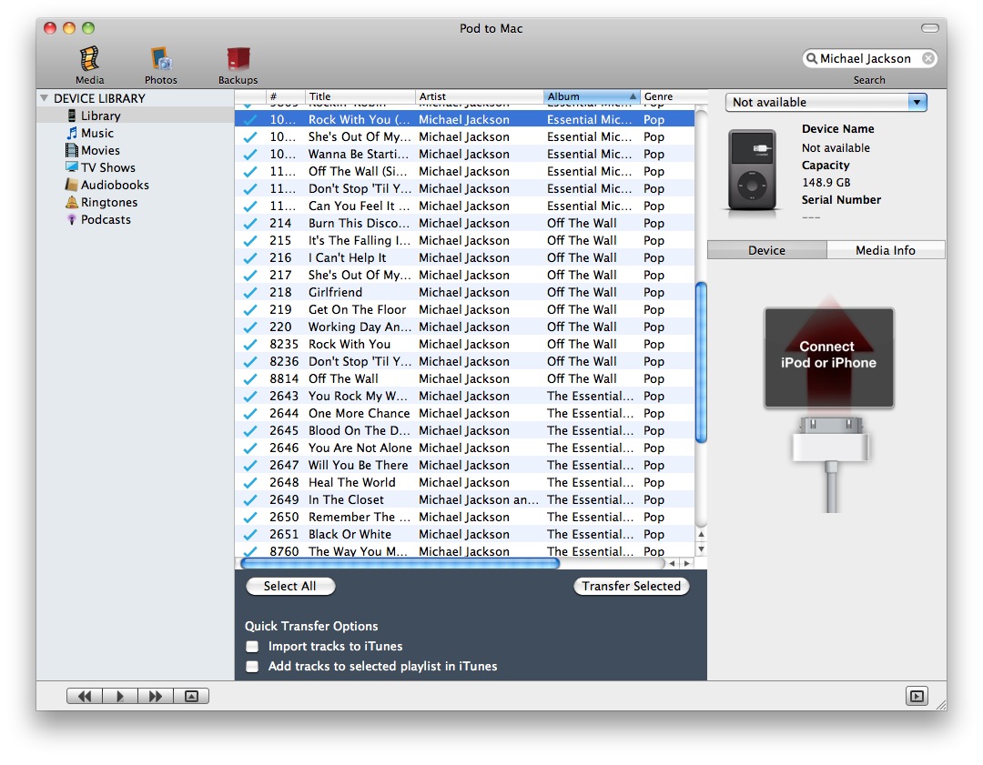Screen dimensions: 983x765
Task: Switch to the Media Info tab
Action: pyautogui.click(x=885, y=250)
